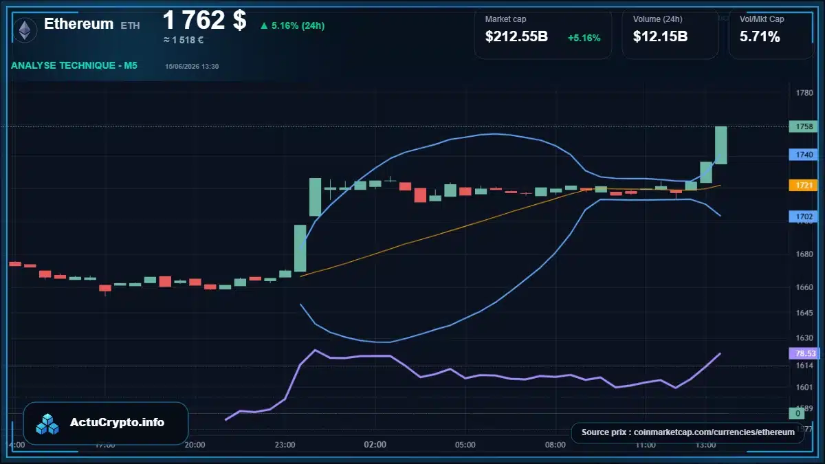The image size is (825, 464).
Task: Click the 11:00 time axis label
Action: point(646,445)
